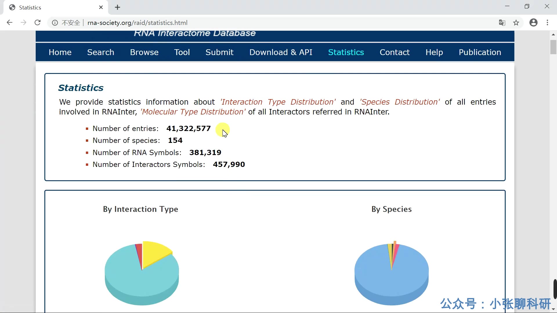557x313 pixels.
Task: Open the Publication page
Action: pyautogui.click(x=480, y=52)
